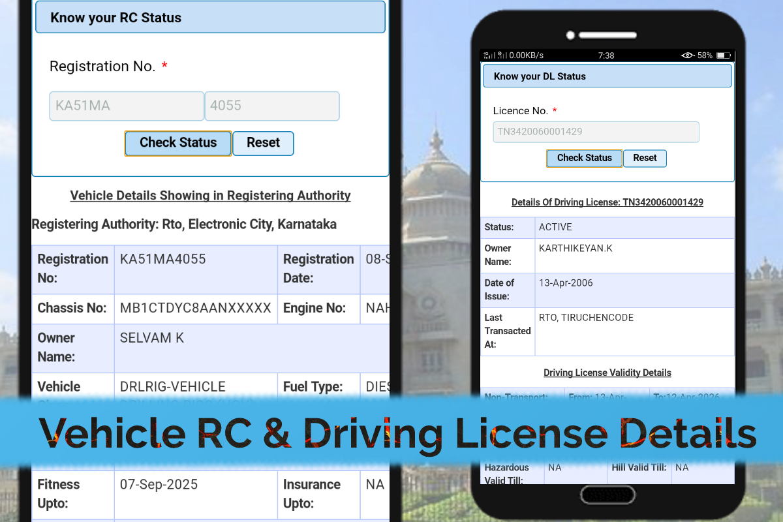Click the 'Registration Date:' label cell
The width and height of the screenshot is (783, 522).
[318, 269]
